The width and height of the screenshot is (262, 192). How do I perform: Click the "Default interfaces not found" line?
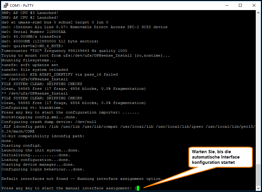(82, 179)
